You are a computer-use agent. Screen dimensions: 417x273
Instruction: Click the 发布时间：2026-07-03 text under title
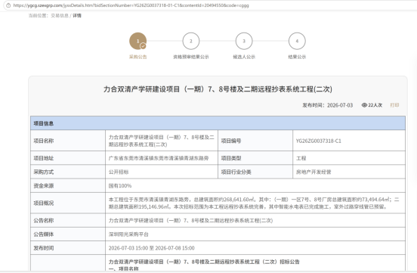pyautogui.click(x=327, y=105)
